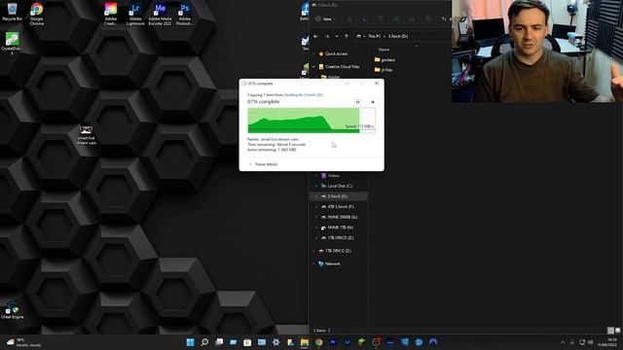Select the Adobe Lightroom desktop shortcut
Viewport: 623px width, 350px height.
coord(135,14)
